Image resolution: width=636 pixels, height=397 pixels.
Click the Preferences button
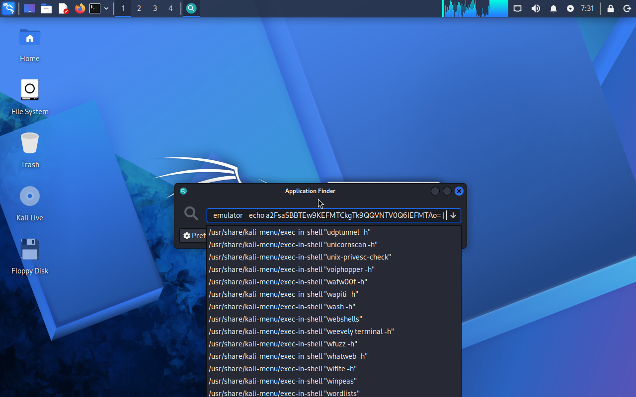pos(194,236)
